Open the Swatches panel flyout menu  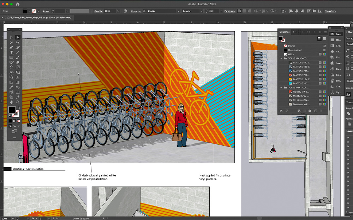pos(325,32)
